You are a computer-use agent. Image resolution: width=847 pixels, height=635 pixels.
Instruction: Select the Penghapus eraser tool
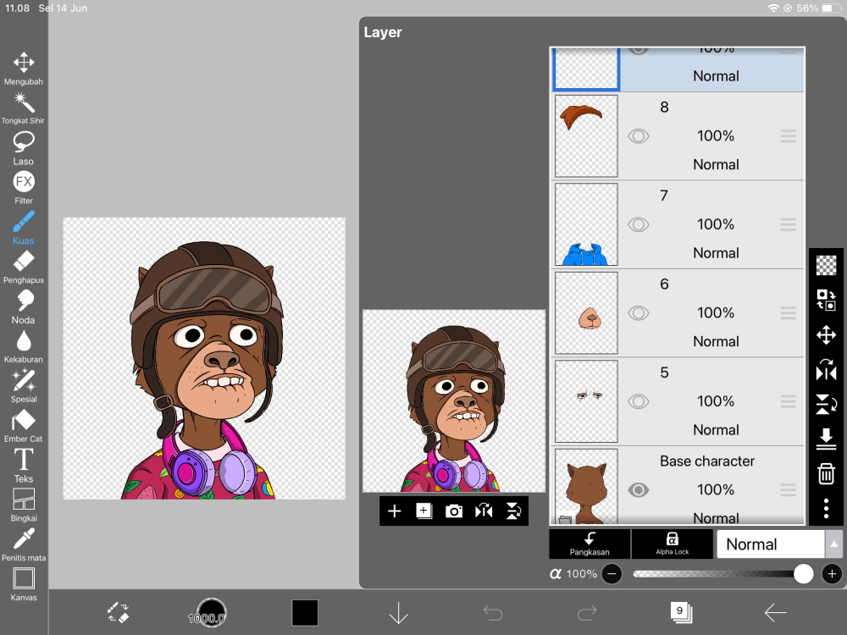(x=23, y=267)
